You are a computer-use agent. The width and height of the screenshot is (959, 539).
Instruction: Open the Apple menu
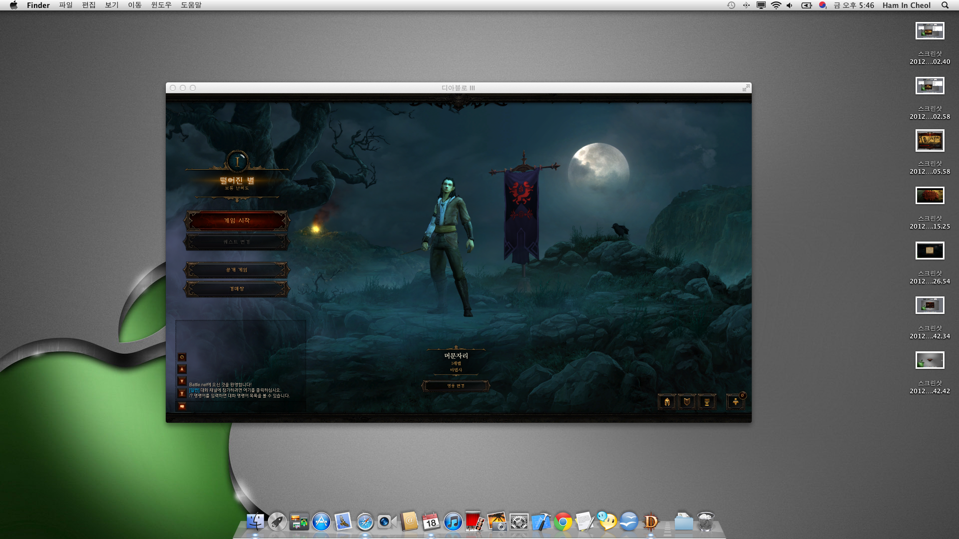(x=13, y=5)
